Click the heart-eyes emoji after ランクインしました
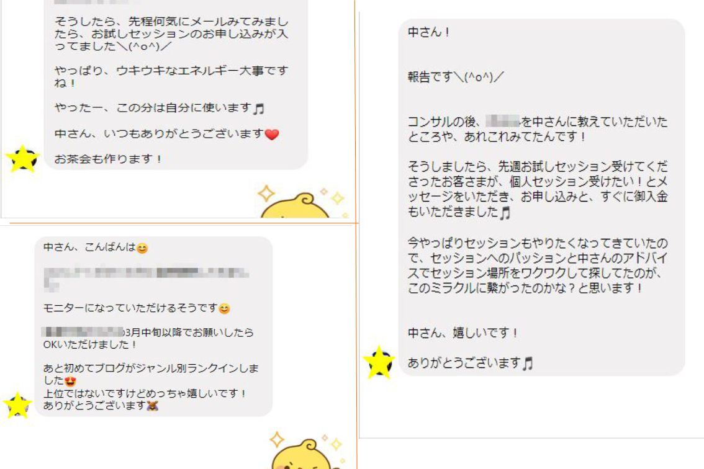 pos(70,381)
